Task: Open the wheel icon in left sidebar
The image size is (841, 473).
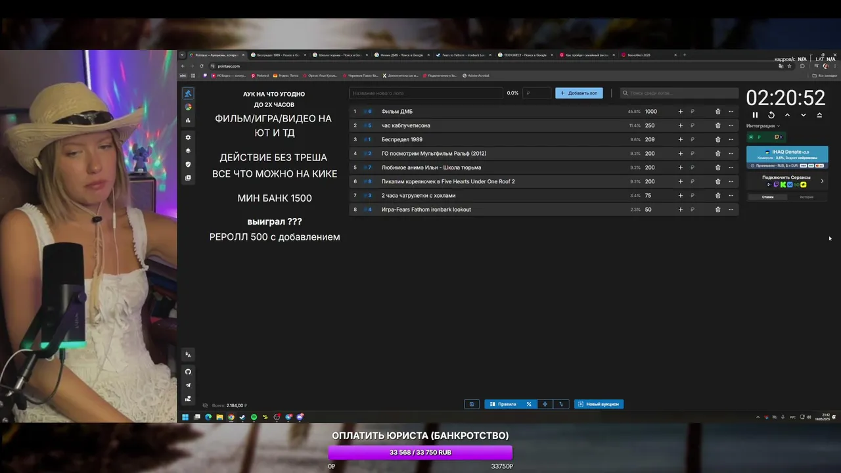Action: pos(188,107)
